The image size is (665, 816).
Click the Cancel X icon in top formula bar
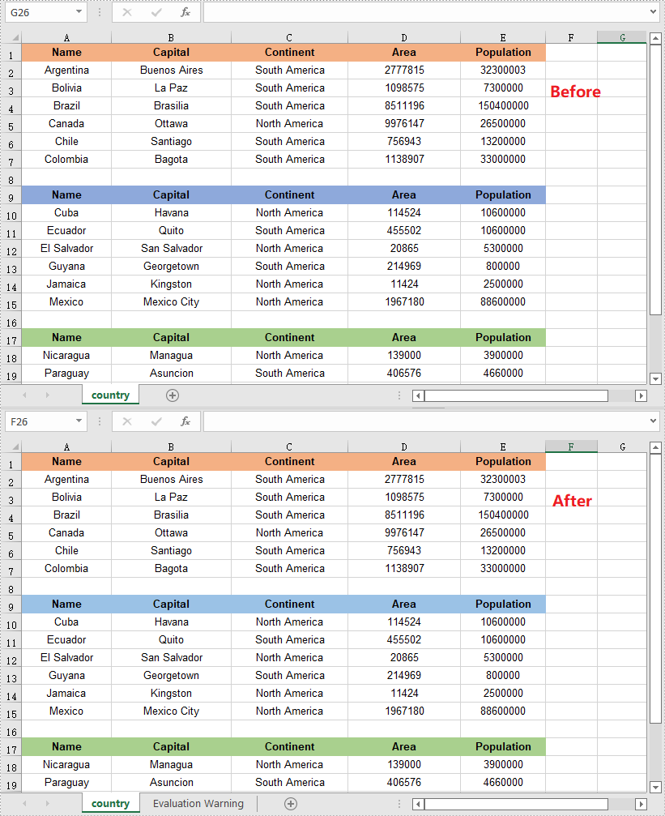[127, 12]
